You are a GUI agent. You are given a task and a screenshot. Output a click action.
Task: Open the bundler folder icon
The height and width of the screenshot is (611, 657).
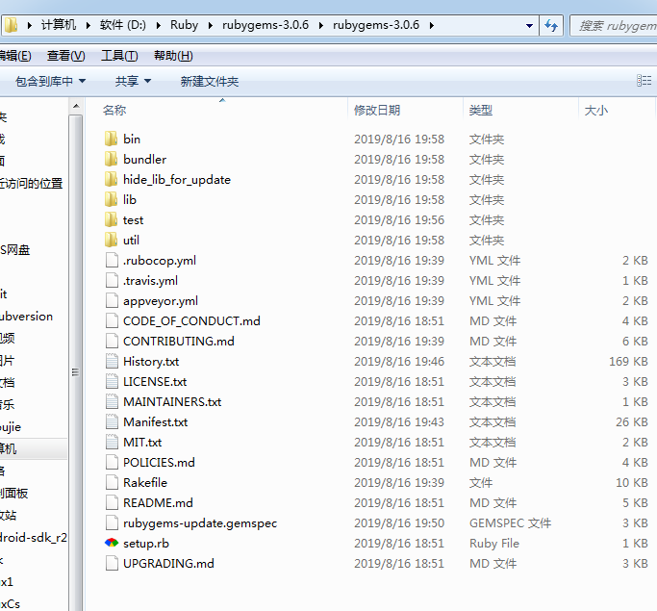coord(111,159)
